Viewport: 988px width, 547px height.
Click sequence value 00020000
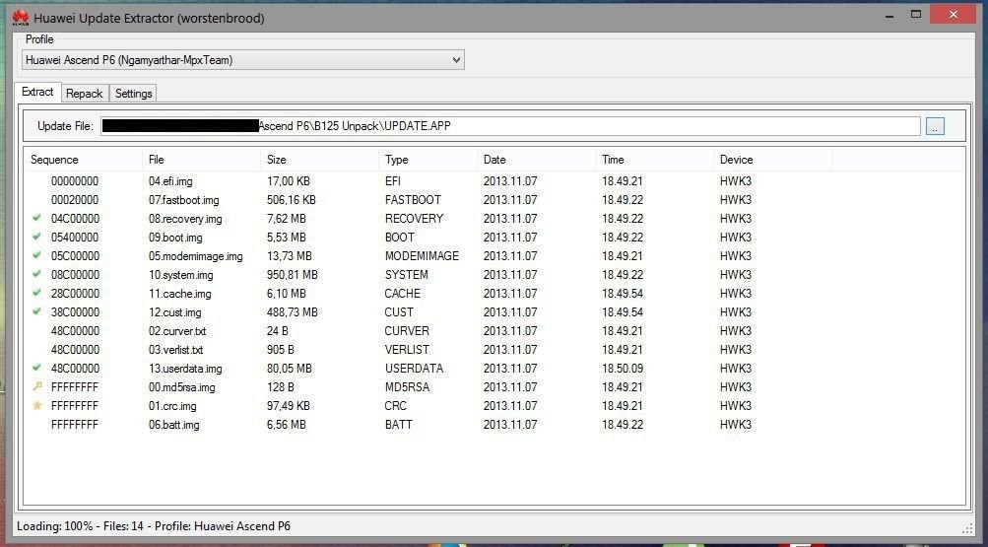coord(75,200)
